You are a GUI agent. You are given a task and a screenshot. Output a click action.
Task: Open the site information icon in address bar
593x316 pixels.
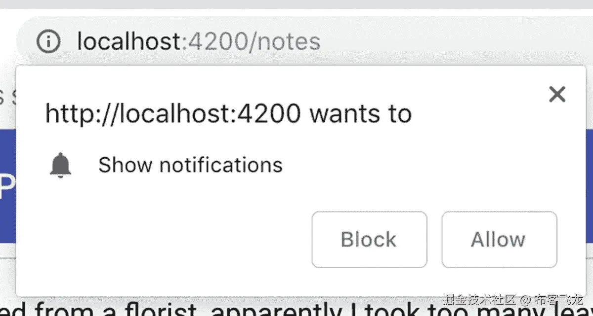(48, 41)
